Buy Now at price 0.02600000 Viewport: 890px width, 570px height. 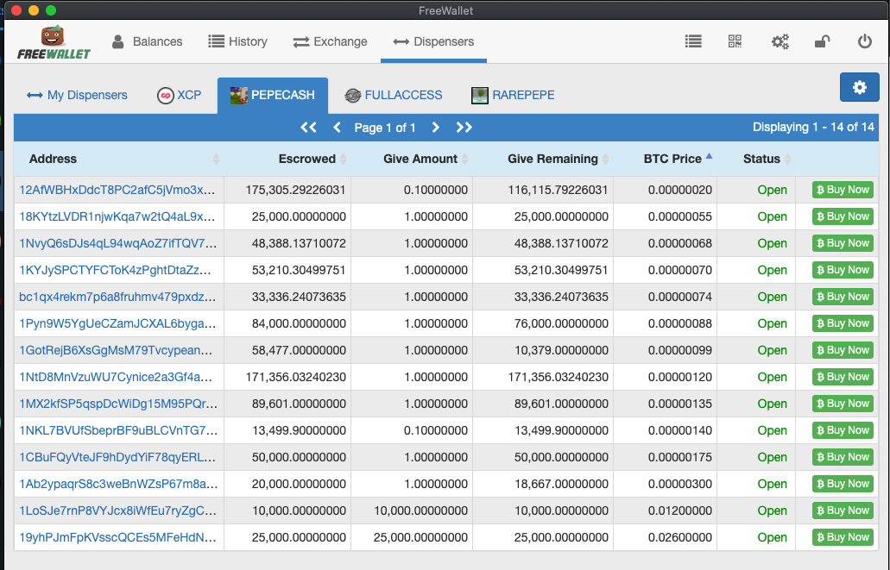pyautogui.click(x=843, y=537)
